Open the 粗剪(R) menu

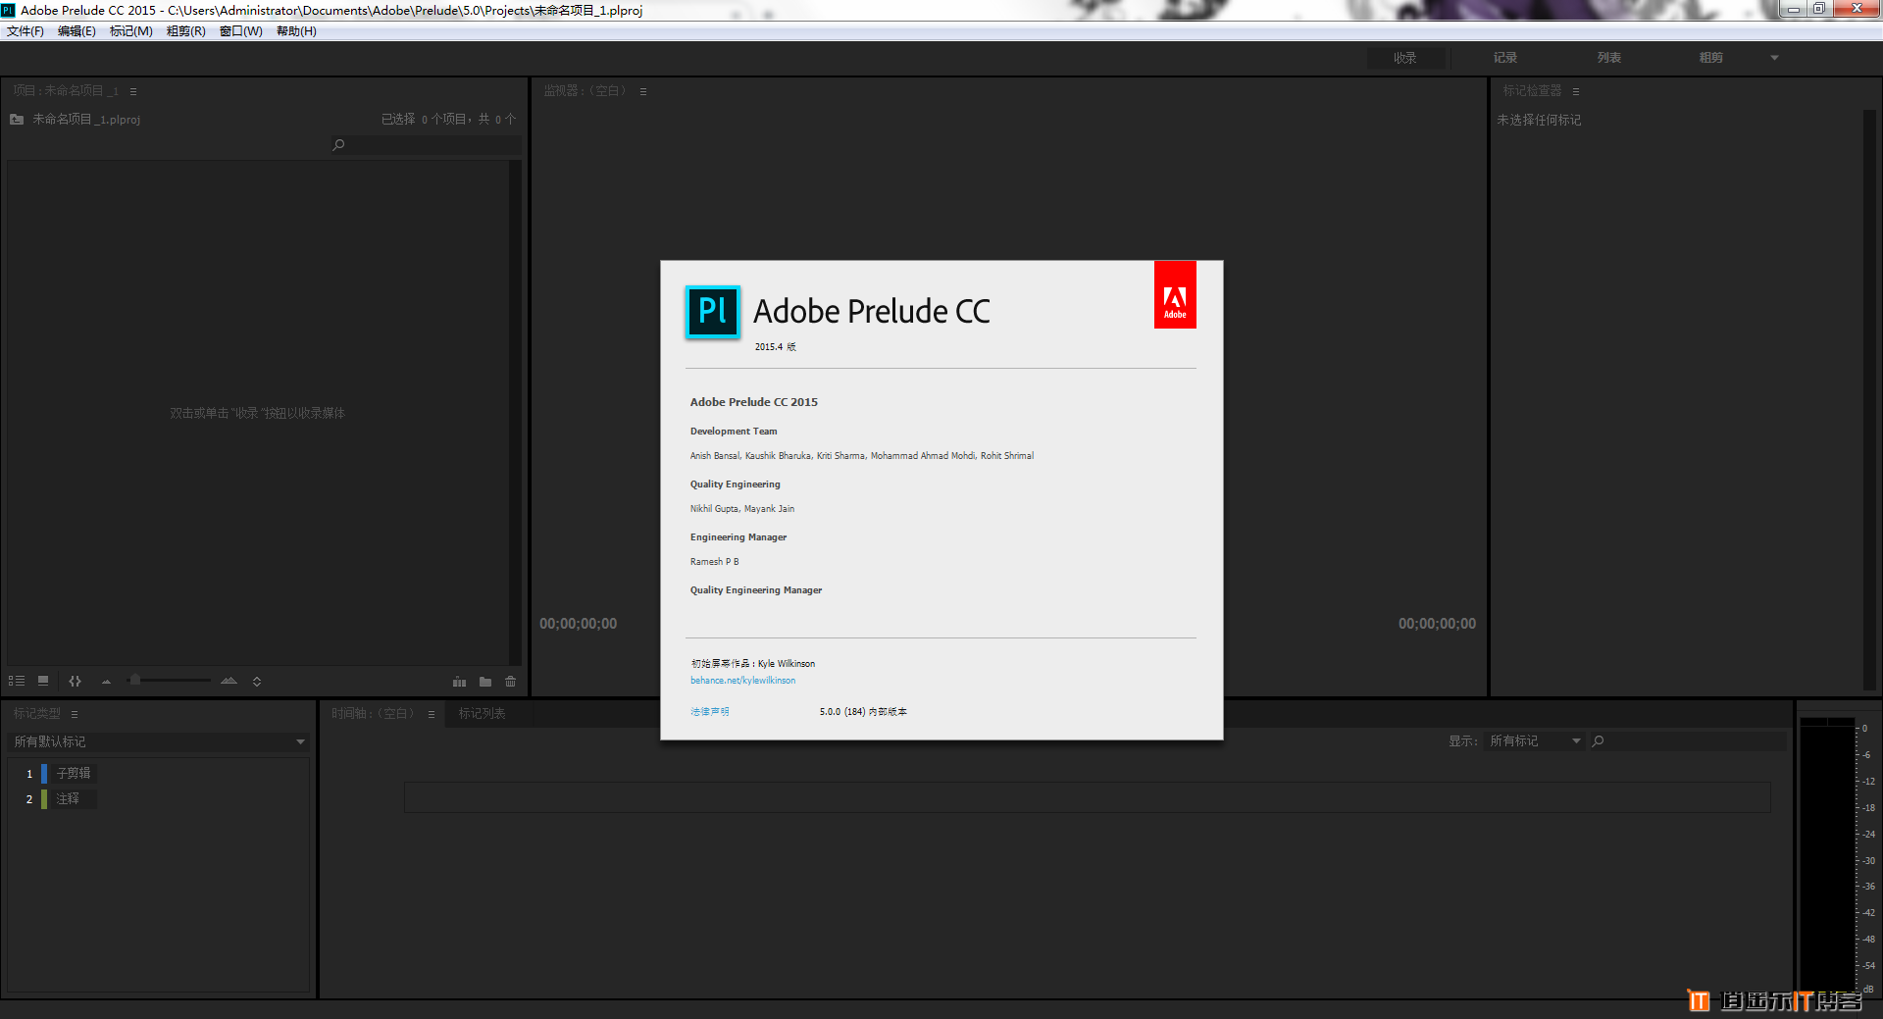185,31
